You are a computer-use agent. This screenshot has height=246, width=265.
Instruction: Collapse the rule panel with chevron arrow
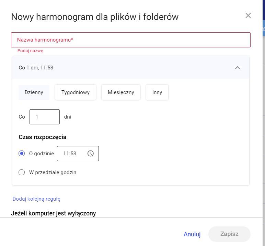point(237,68)
